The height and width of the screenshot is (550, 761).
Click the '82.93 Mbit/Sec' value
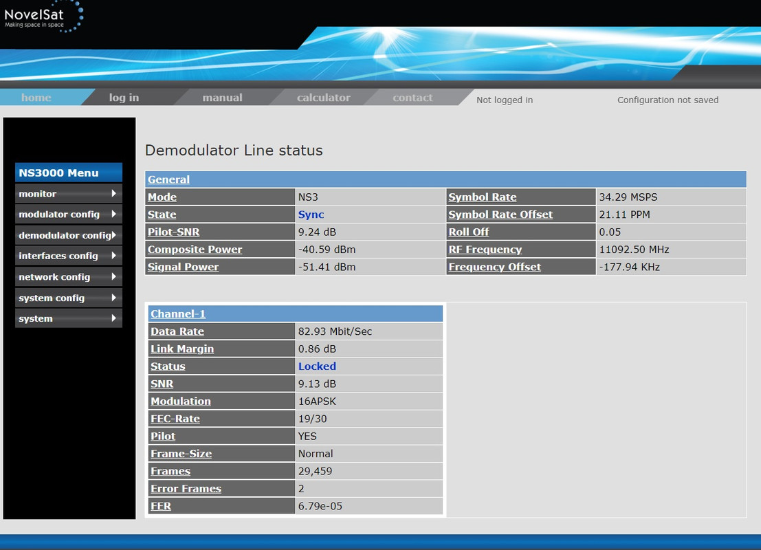click(x=335, y=331)
